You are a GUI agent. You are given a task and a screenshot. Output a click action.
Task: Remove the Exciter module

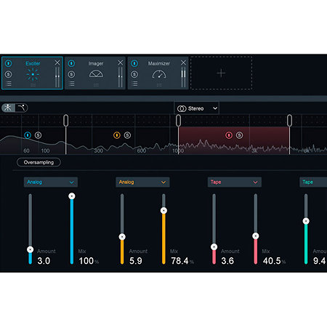[57, 62]
